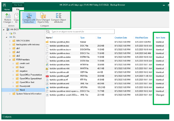
Task: Click the PDF icon of testdoc-postitive.pdf
Action: (x=47, y=76)
